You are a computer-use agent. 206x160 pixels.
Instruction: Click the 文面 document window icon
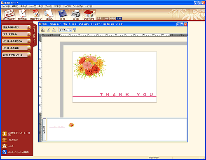click(x=40, y=24)
